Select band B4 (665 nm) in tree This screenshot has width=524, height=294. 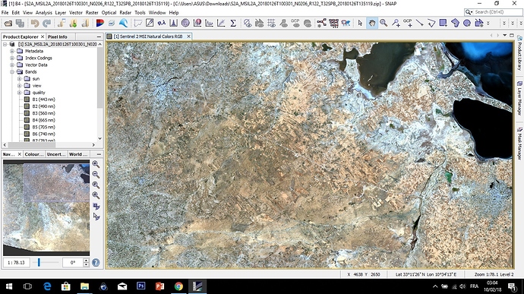pos(43,120)
